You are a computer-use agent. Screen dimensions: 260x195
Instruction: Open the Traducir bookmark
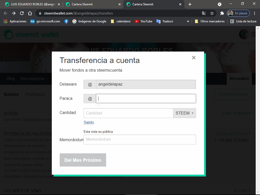click(165, 21)
